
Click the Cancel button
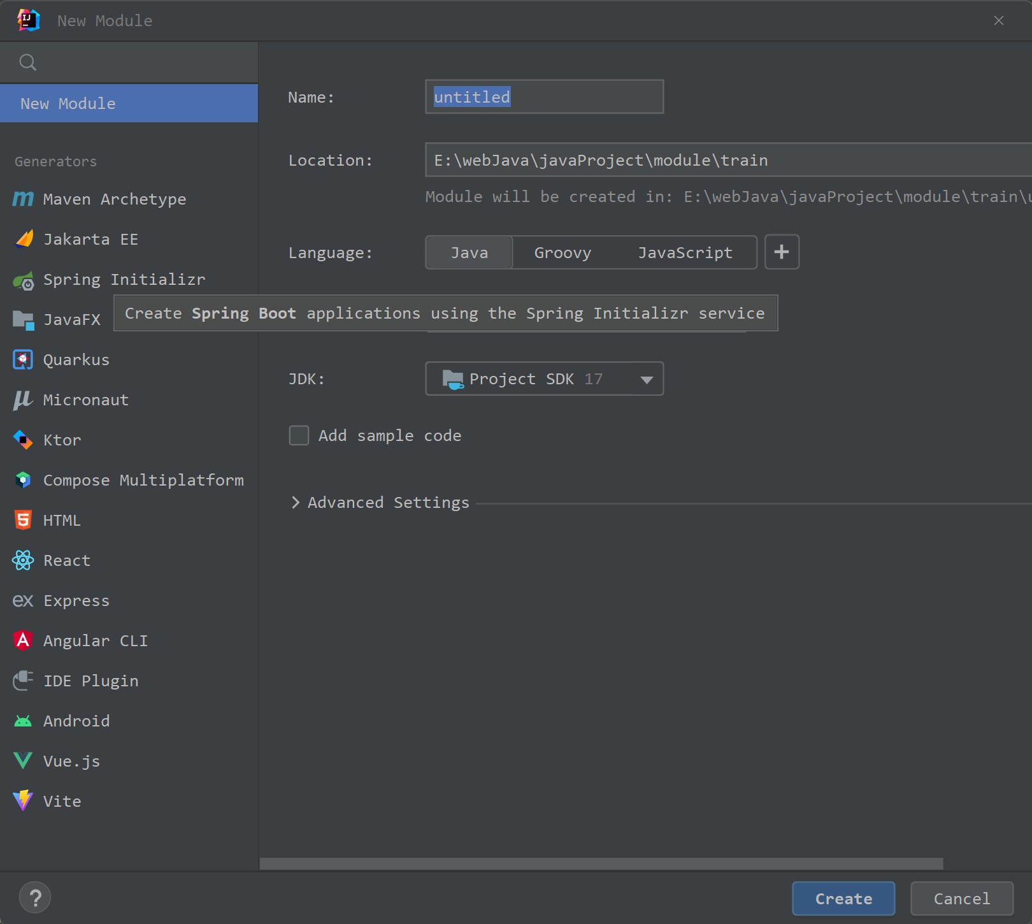coord(962,899)
